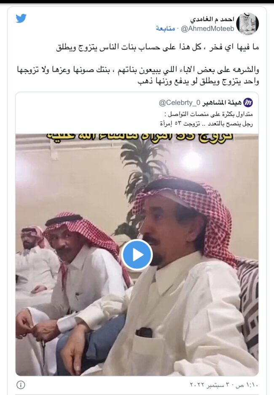Click the tweet's first line starting ما فيها اي فخر
Viewport: 274px width, 395px height.
[x=157, y=47]
